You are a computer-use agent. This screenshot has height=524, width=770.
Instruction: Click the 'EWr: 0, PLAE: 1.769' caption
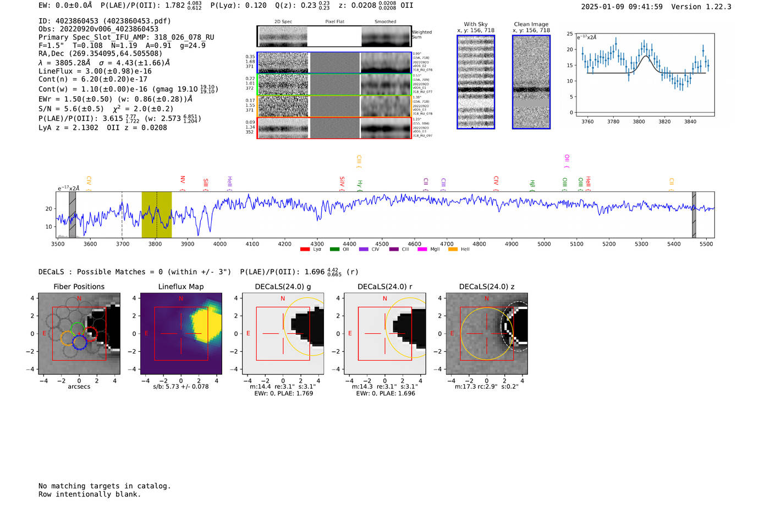[283, 393]
